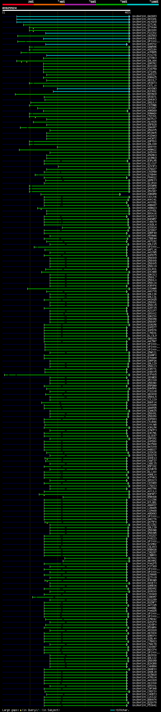The height and width of the screenshot is (712, 161).
Task: Select the UniRef100_P84612 label
Action: [x=144, y=178]
